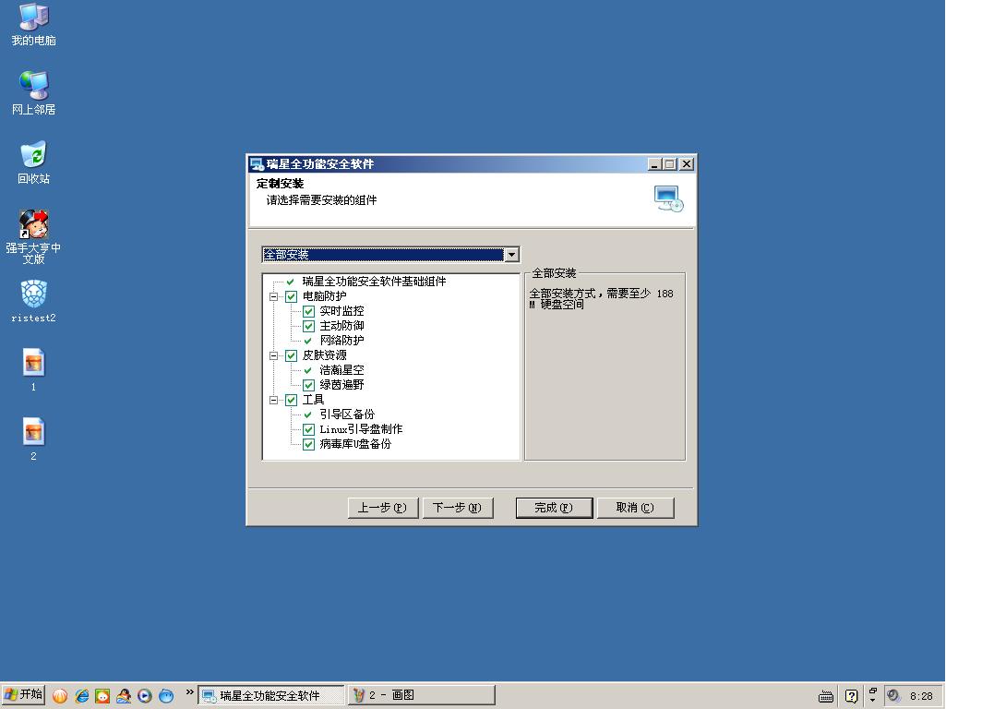982x709 pixels.
Task: Select the 网络防护 tree row
Action: 341,341
